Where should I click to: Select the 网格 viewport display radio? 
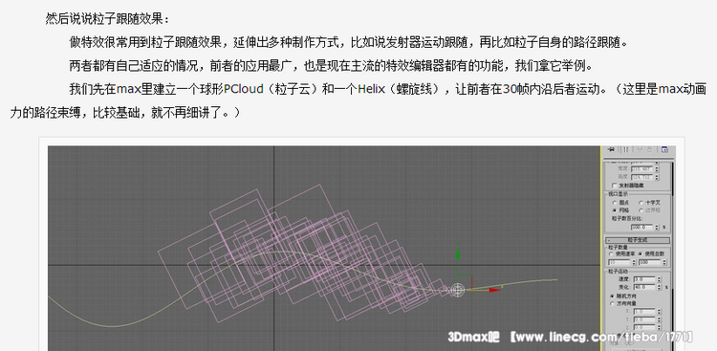pyautogui.click(x=615, y=210)
